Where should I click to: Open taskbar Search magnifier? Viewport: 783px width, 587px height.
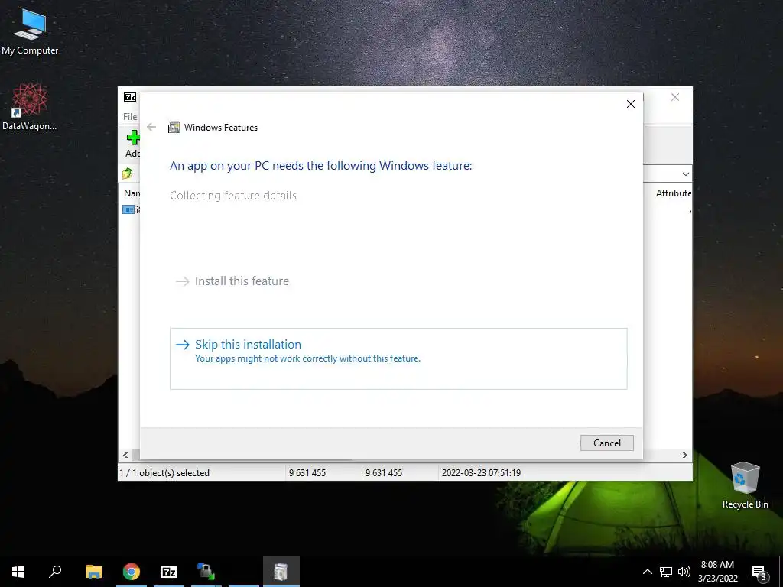click(x=55, y=572)
